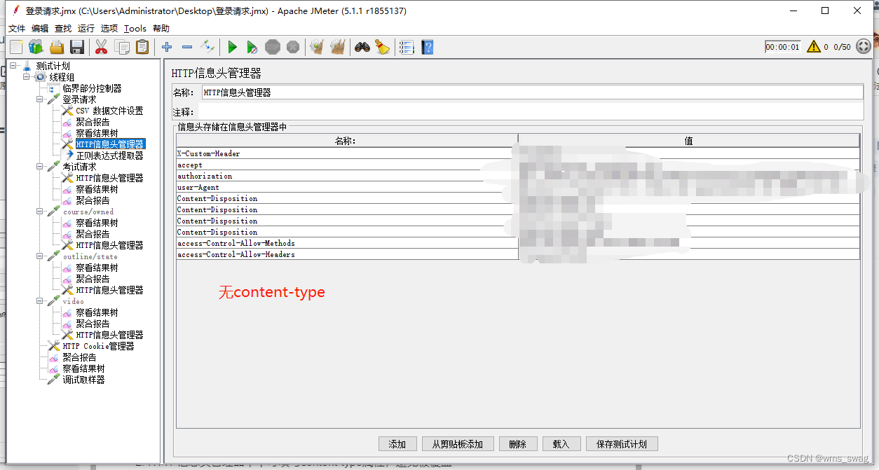Toggle enable/disable with the arrow icon
The height and width of the screenshot is (470, 879).
tap(207, 47)
